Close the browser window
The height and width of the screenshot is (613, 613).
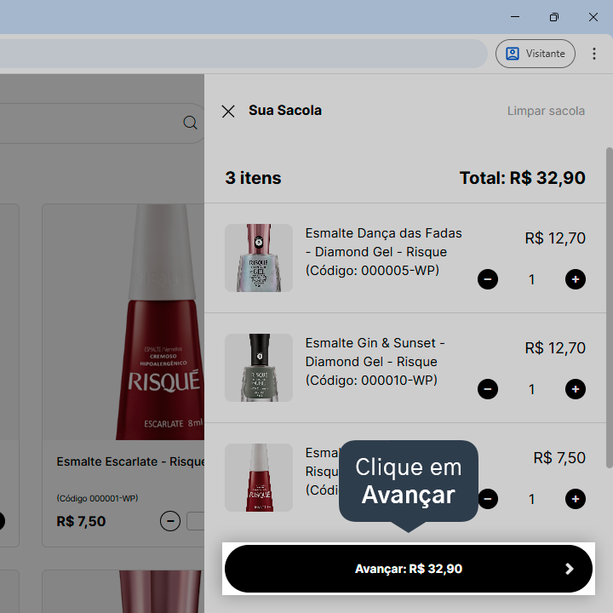pyautogui.click(x=593, y=17)
